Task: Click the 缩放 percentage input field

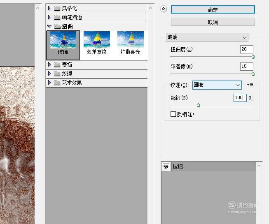Action: click(240, 98)
